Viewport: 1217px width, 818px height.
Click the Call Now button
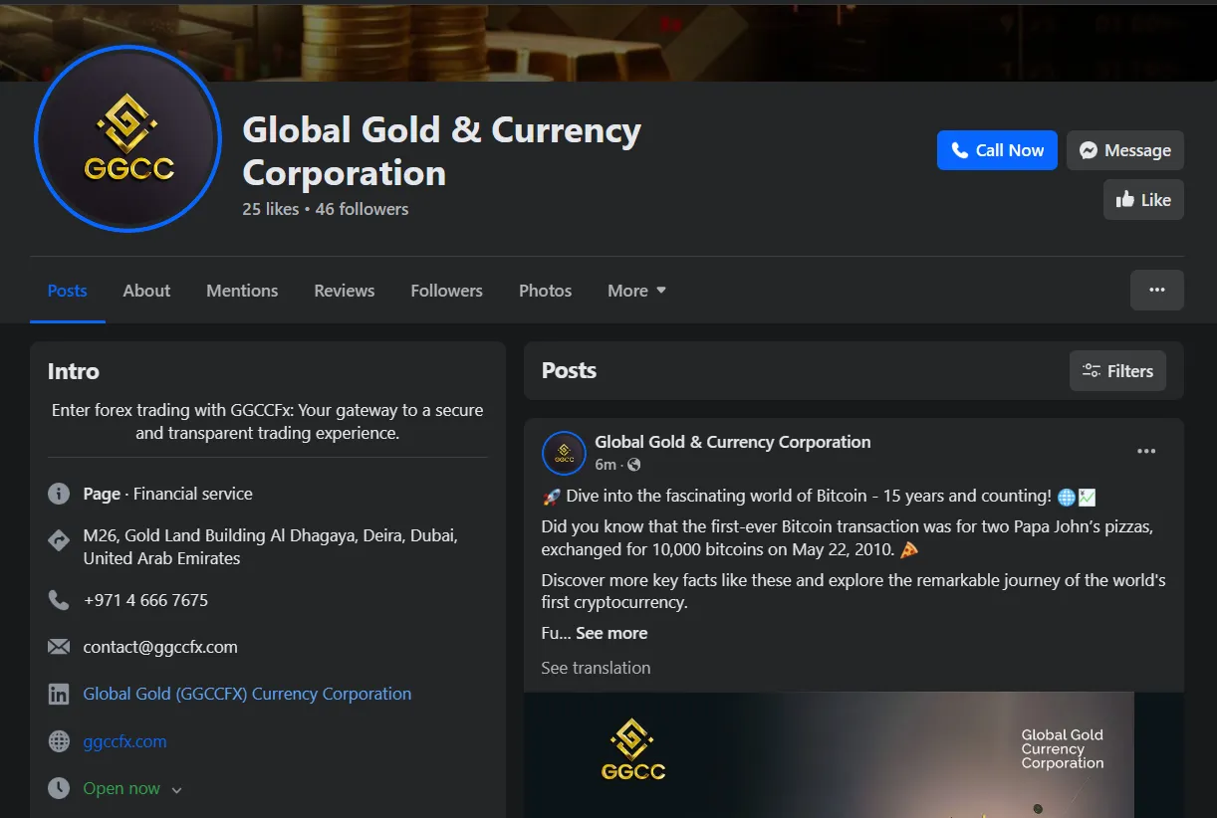(x=997, y=150)
